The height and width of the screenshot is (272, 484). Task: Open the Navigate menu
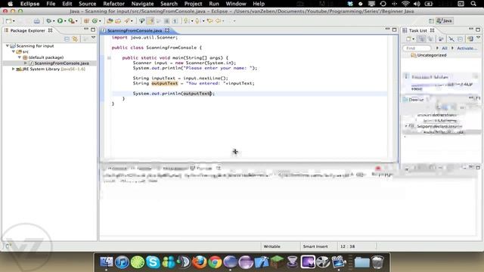click(x=142, y=4)
